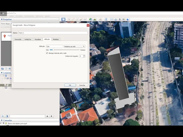Collapse the Meus Lugares tree arrow

pos(1,76)
